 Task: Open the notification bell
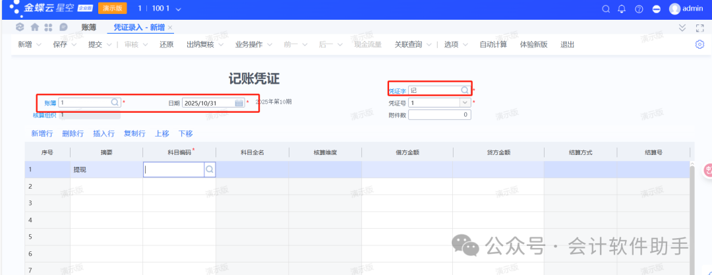pyautogui.click(x=622, y=9)
